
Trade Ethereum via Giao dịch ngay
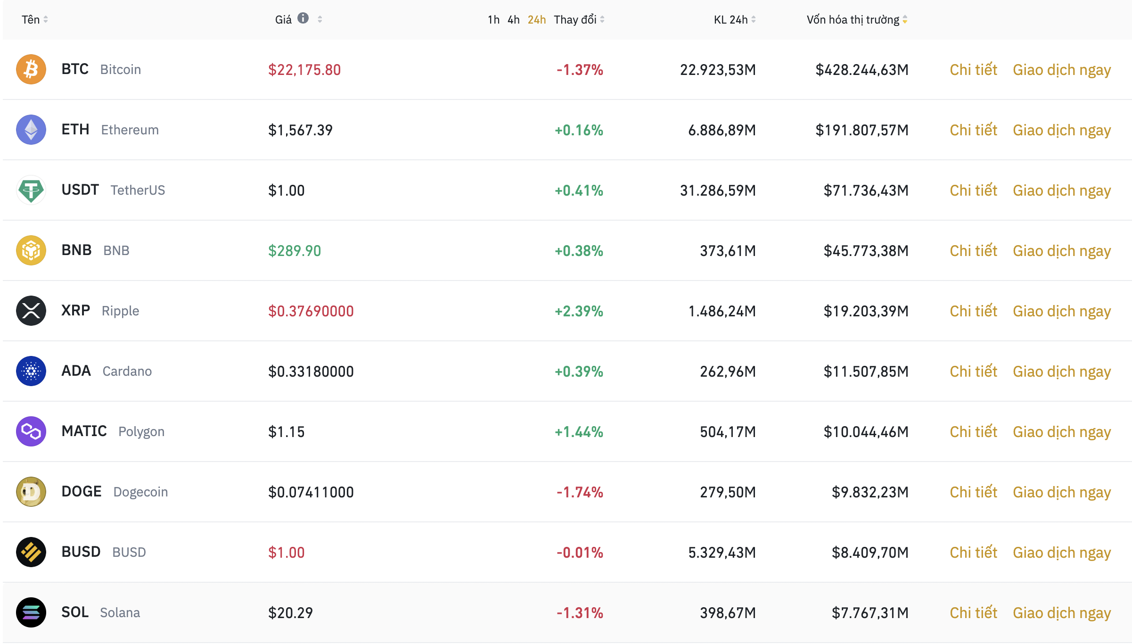pyautogui.click(x=1062, y=130)
